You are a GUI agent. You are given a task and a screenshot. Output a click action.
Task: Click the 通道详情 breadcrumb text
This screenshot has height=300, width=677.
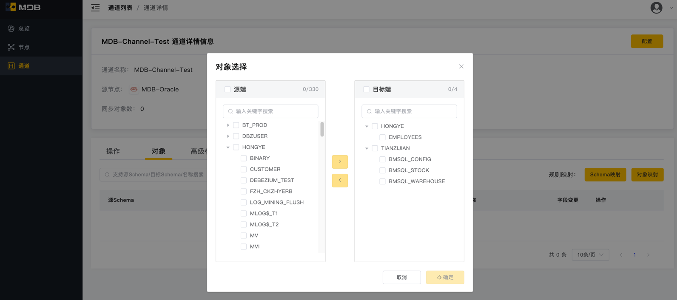156,8
